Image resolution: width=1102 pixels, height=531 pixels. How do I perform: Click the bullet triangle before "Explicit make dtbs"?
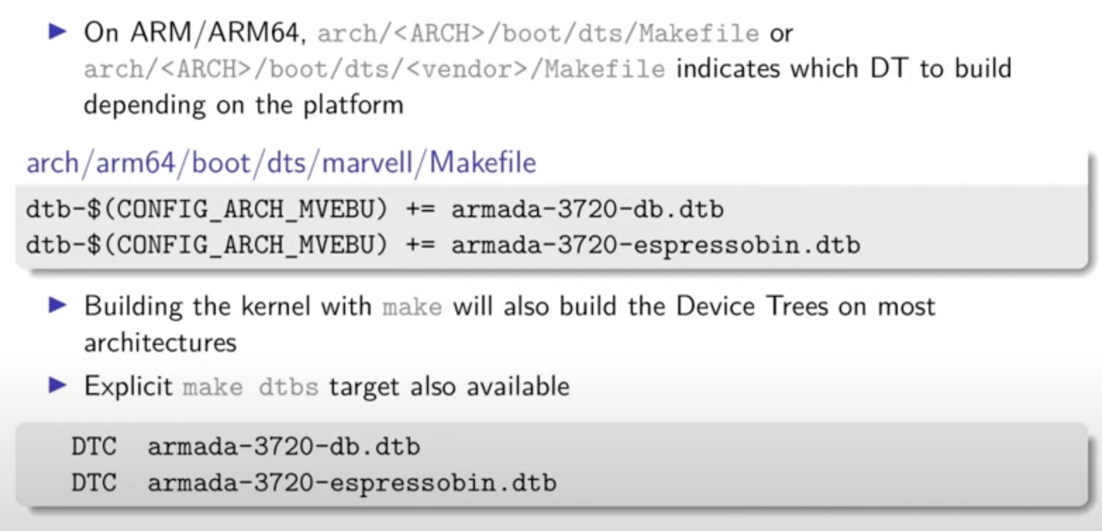click(58, 385)
